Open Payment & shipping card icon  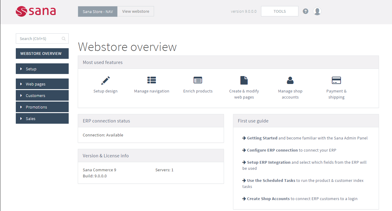point(336,80)
